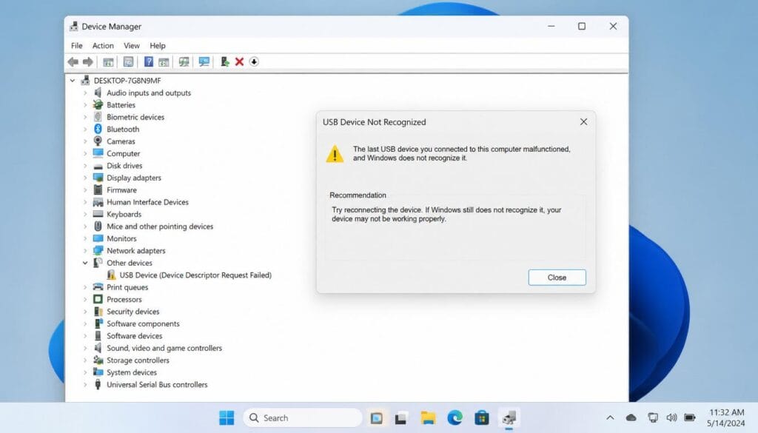The image size is (758, 433).
Task: Expand Display adapters category
Action: click(x=85, y=178)
